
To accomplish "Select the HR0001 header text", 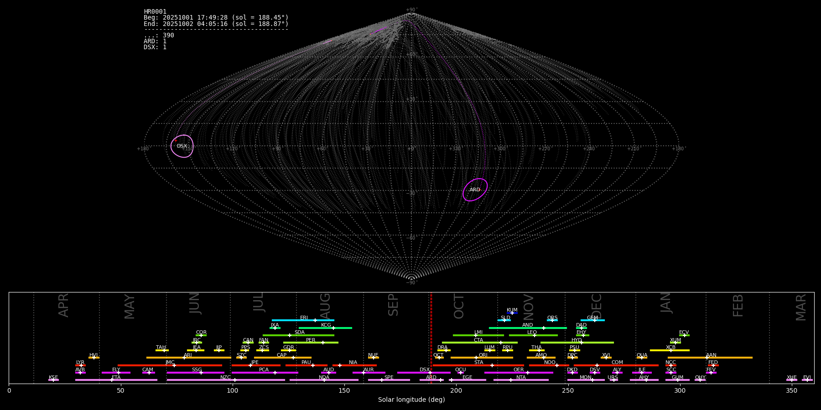I will point(155,12).
